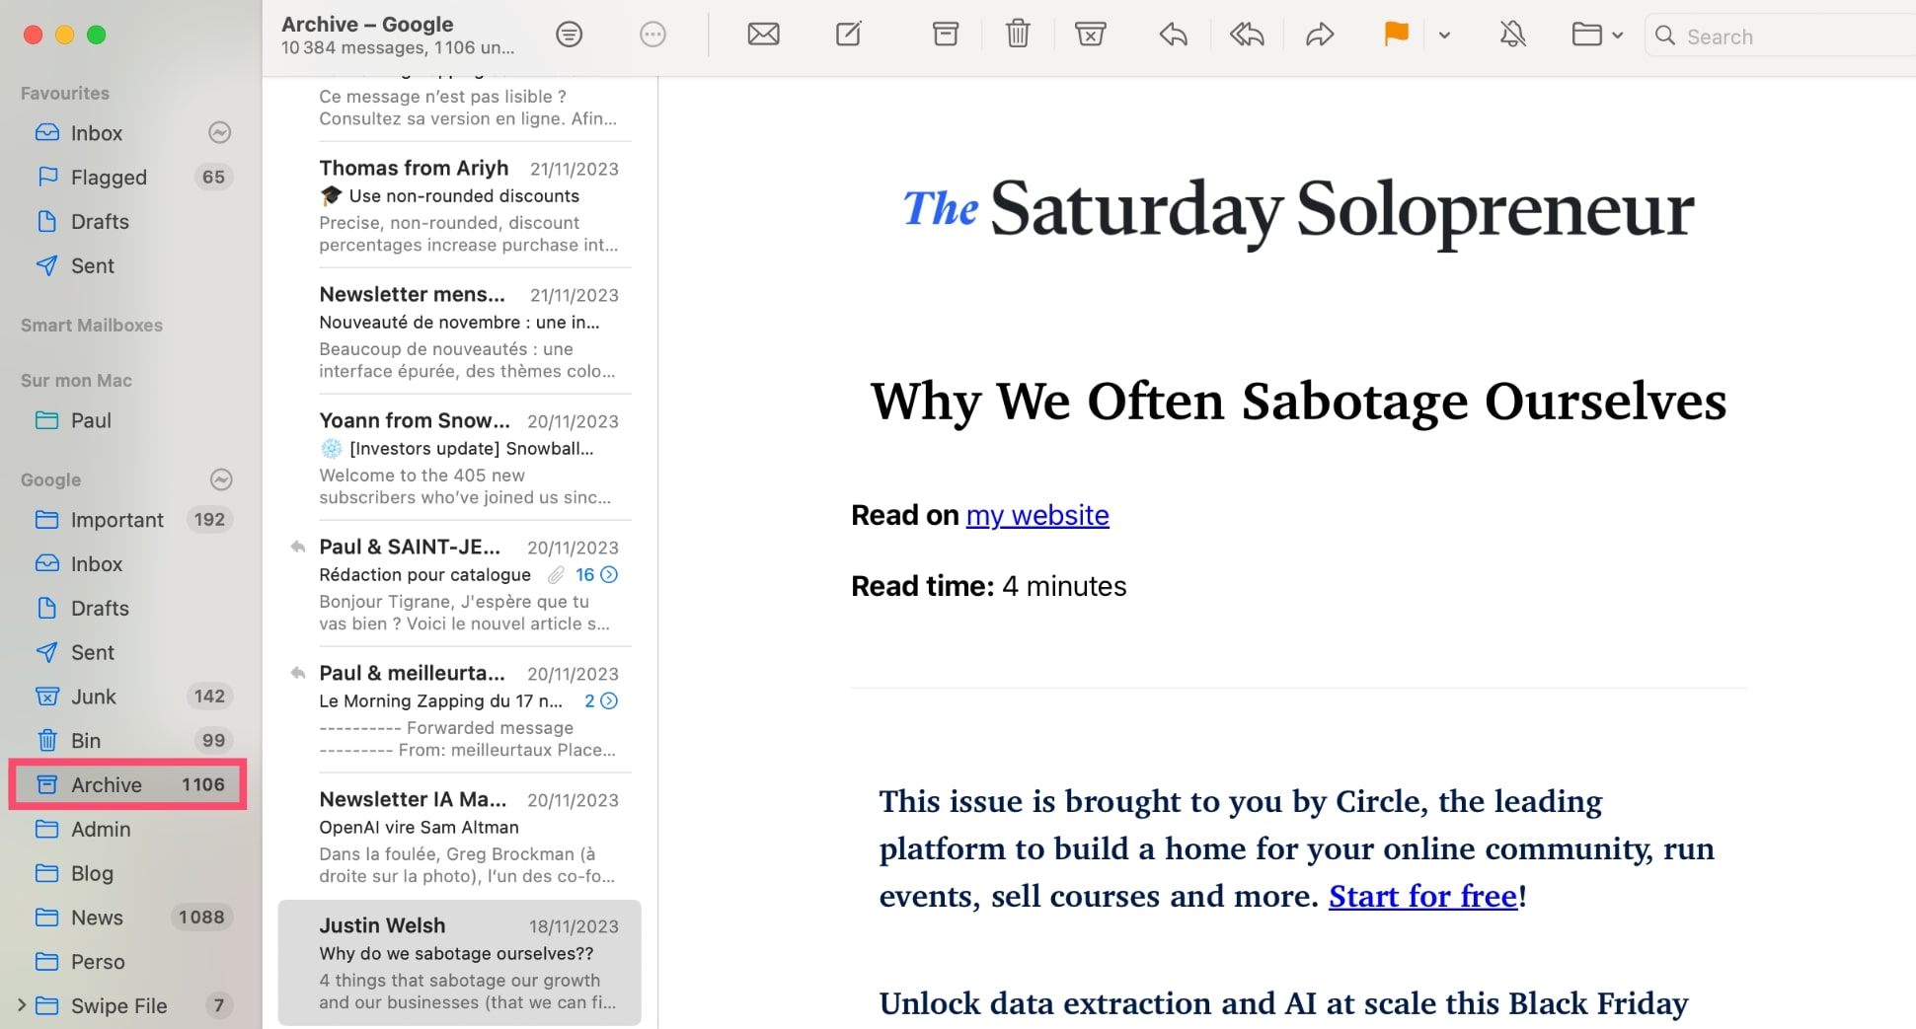The height and width of the screenshot is (1029, 1916).
Task: Archive the selected message
Action: tap(945, 36)
